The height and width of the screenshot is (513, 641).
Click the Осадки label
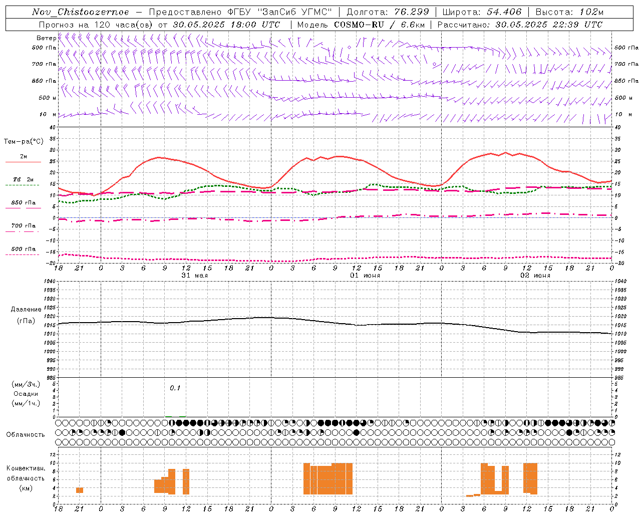(x=26, y=394)
